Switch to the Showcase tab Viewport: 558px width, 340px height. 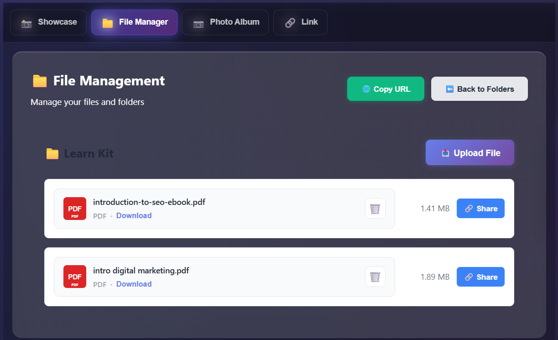pos(48,22)
